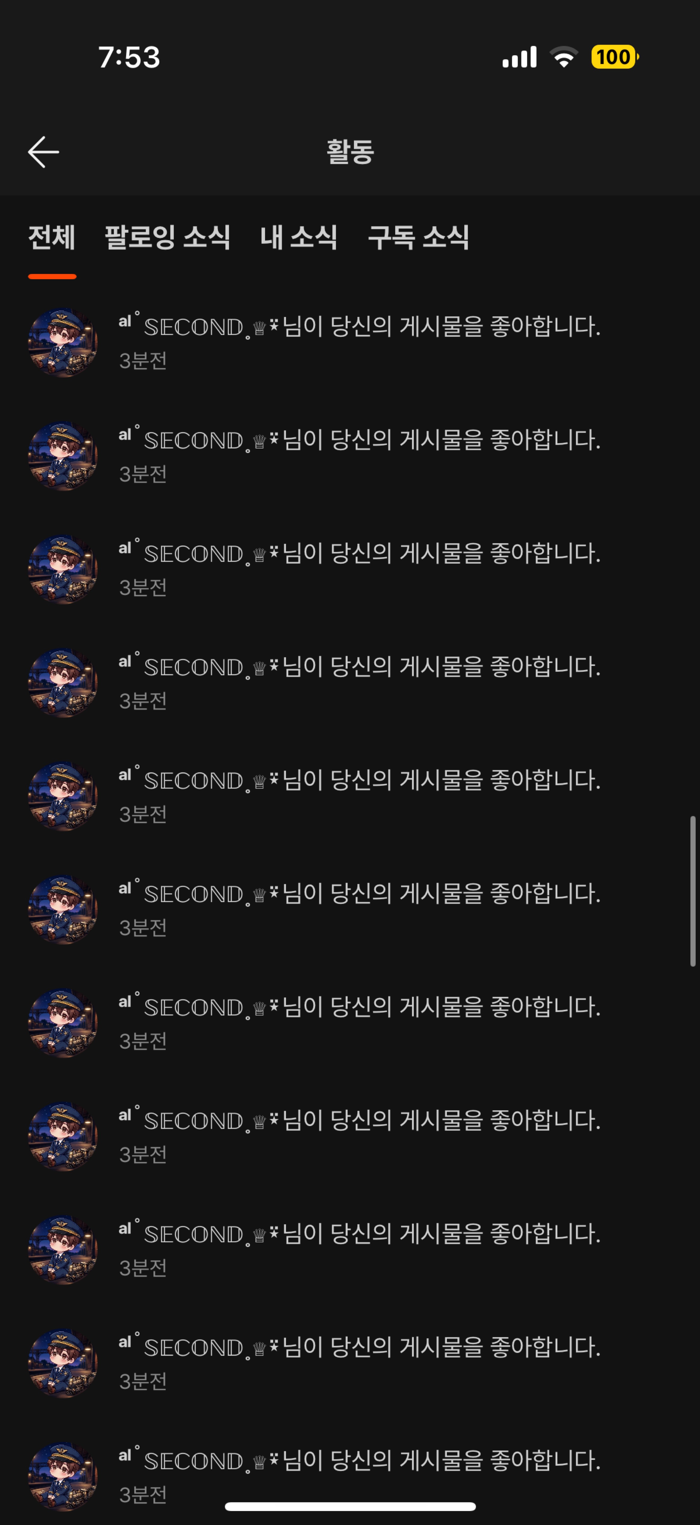Tap the third notification's profile picture
This screenshot has width=700, height=1525.
click(x=63, y=569)
